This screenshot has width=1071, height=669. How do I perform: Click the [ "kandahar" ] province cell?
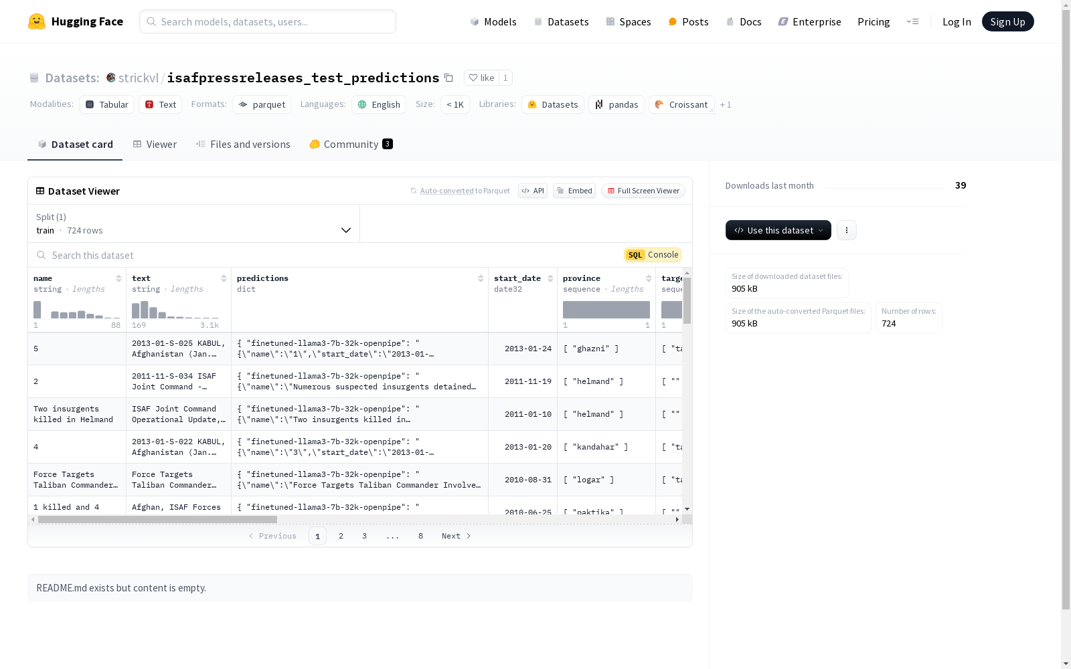click(x=606, y=447)
